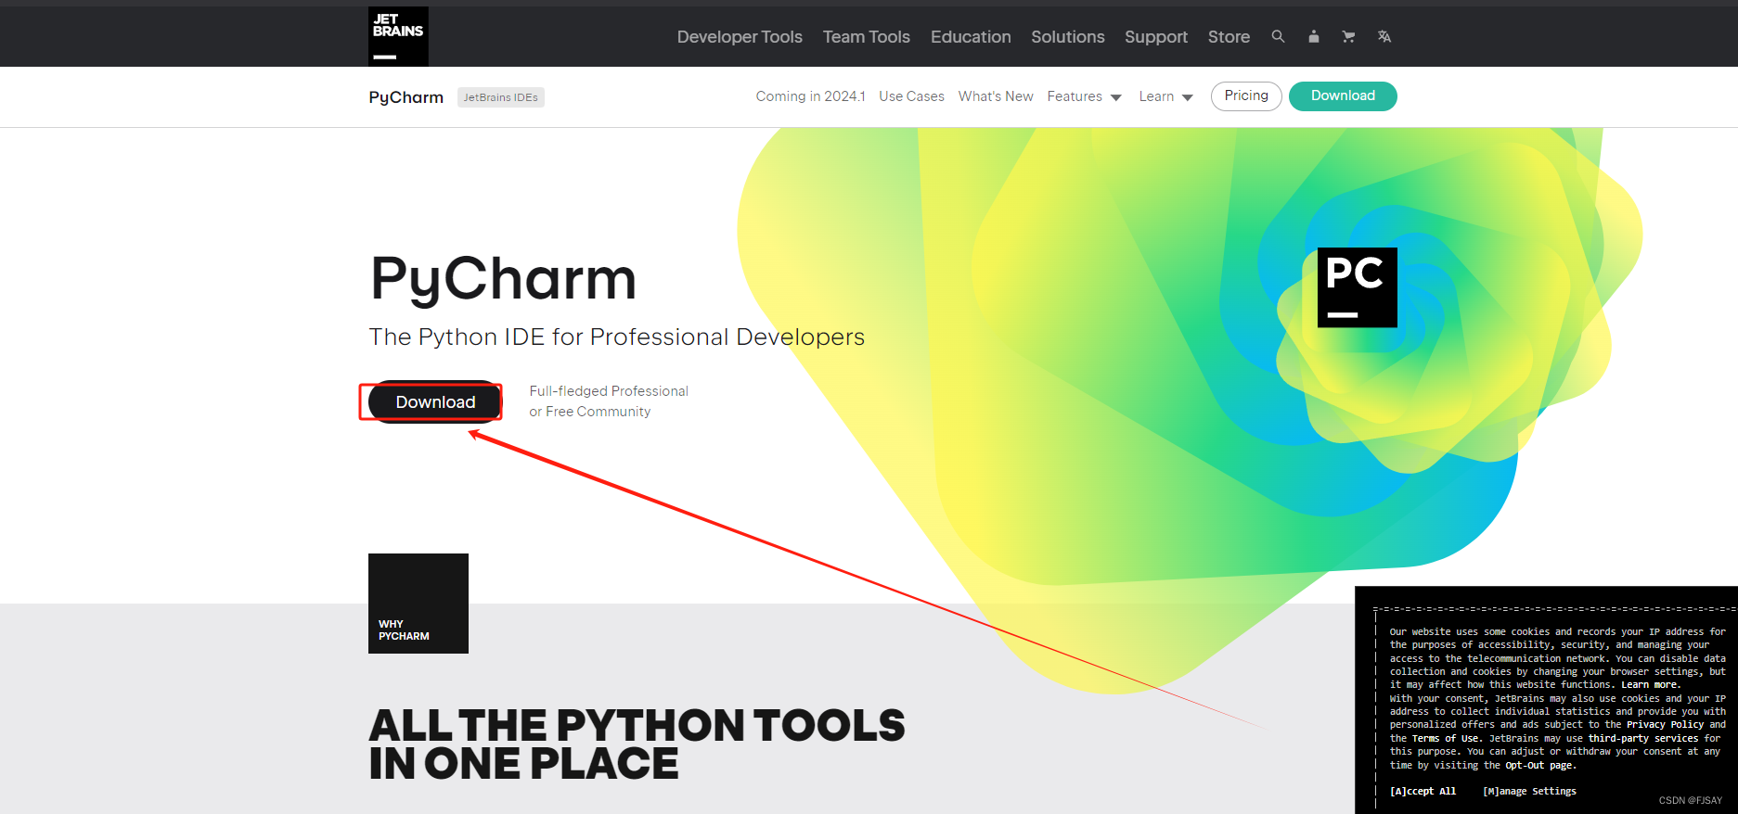The width and height of the screenshot is (1738, 814).
Task: Click the Pricing button
Action: click(1246, 96)
